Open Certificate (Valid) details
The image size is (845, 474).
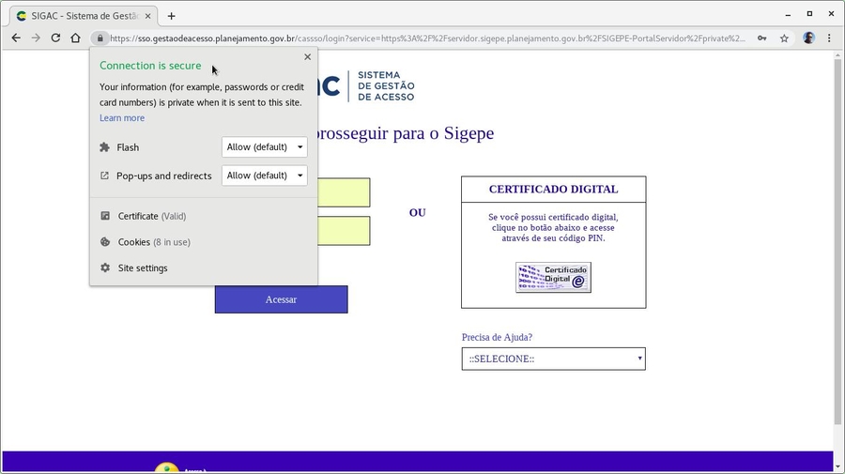(x=151, y=216)
